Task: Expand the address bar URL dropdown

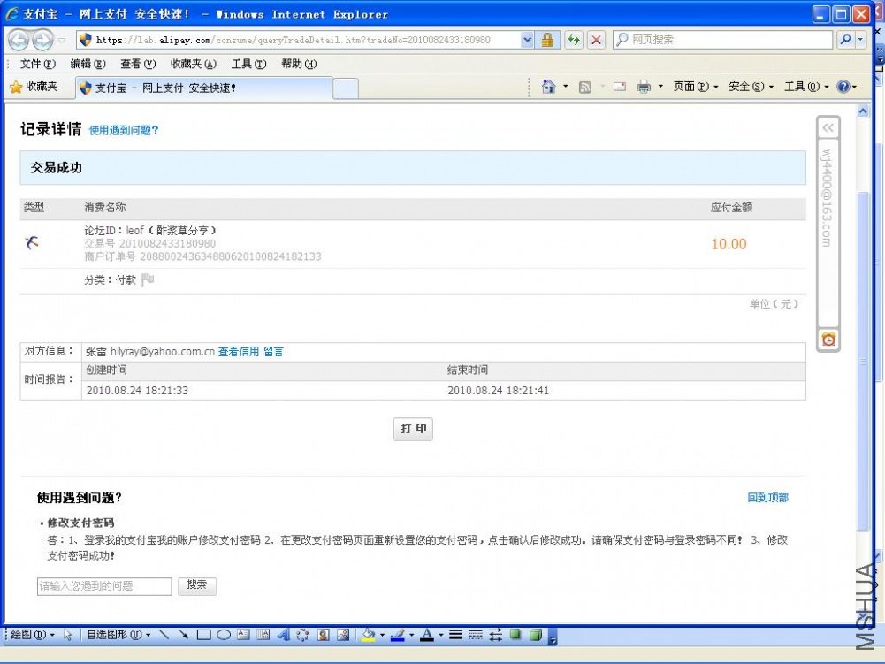Action: (x=527, y=40)
